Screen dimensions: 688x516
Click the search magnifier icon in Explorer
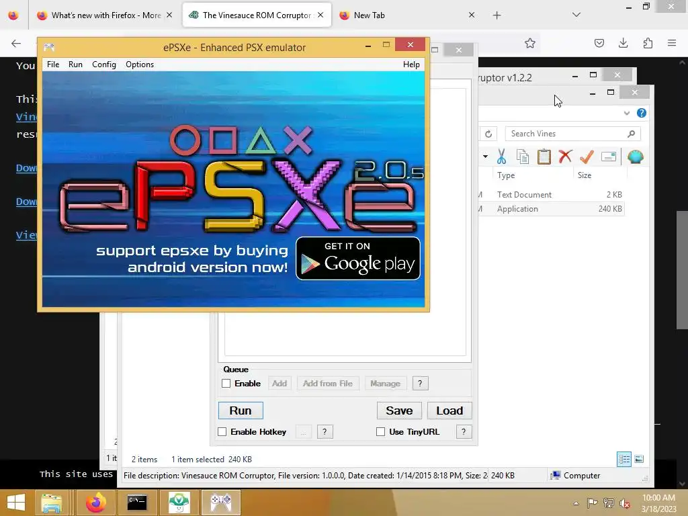coord(632,134)
